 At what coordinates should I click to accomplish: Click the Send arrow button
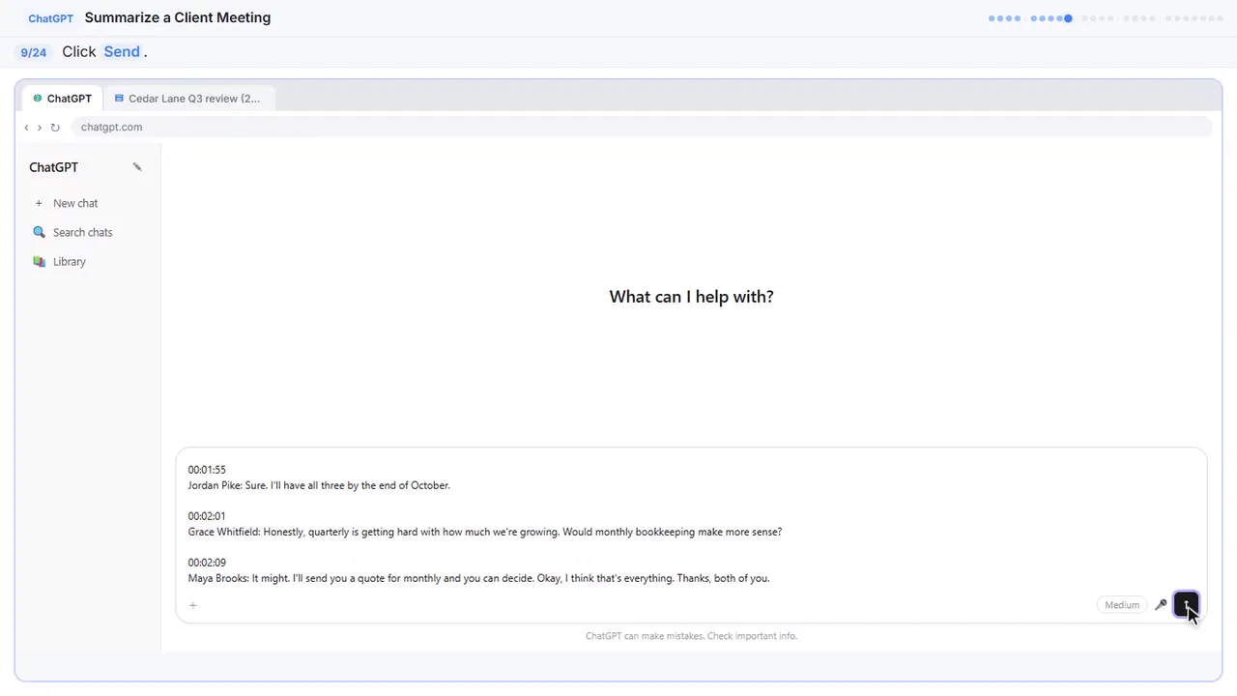(x=1186, y=605)
